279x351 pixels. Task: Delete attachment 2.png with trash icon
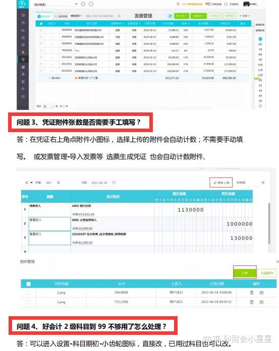(x=252, y=292)
